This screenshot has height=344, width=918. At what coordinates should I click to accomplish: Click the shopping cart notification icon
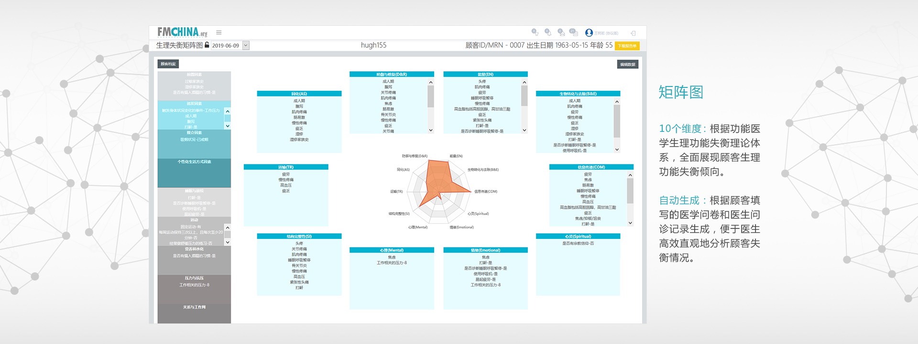coord(535,32)
